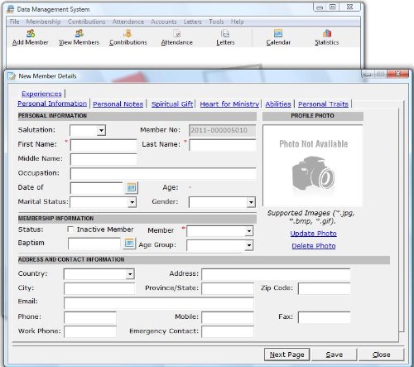Viewport: 414px width, 367px height.
Task: Open the Attendance menu in the menu bar
Action: coord(128,22)
